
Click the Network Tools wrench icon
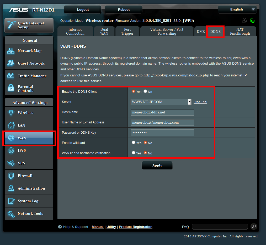(x=11, y=214)
